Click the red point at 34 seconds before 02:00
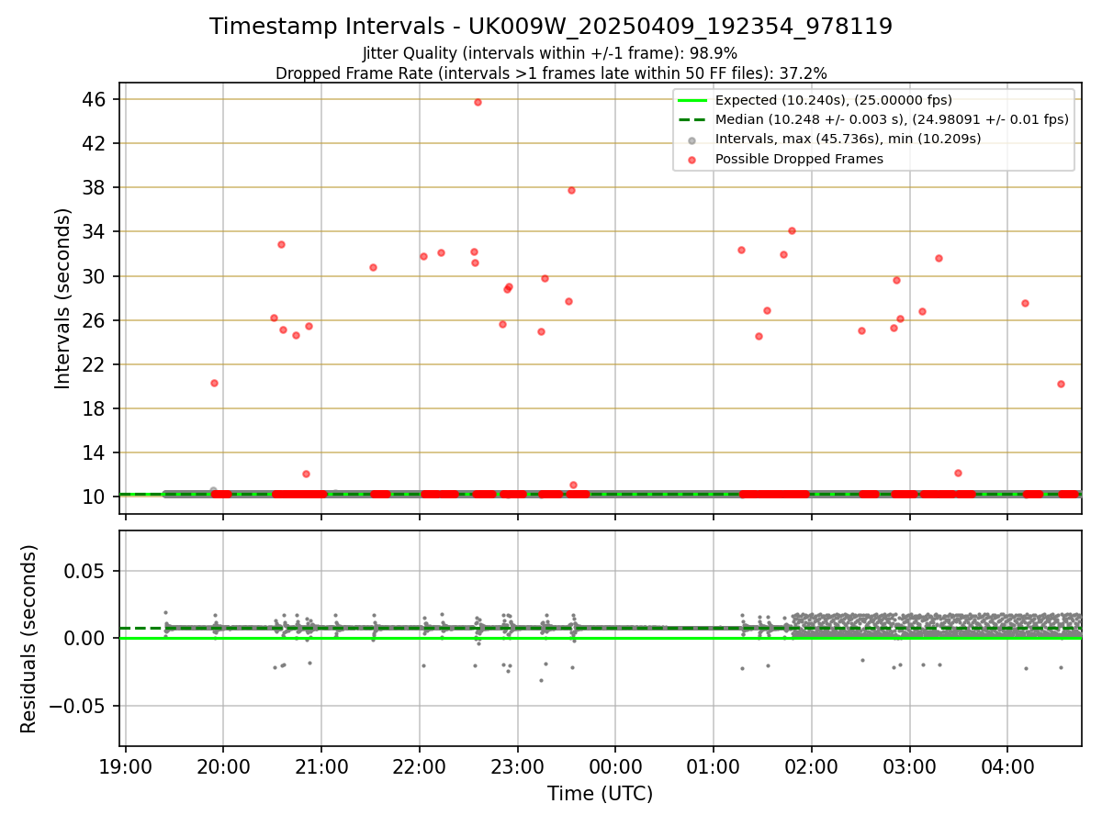Screen dimensions: 1102x826 point(792,230)
